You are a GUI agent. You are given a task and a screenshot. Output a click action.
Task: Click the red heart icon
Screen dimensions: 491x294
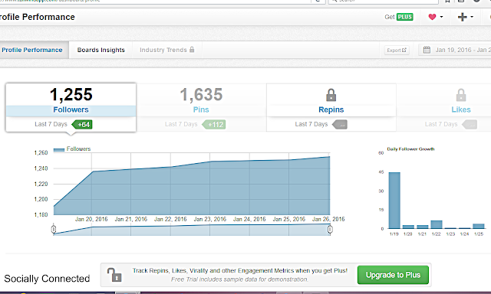click(x=432, y=17)
